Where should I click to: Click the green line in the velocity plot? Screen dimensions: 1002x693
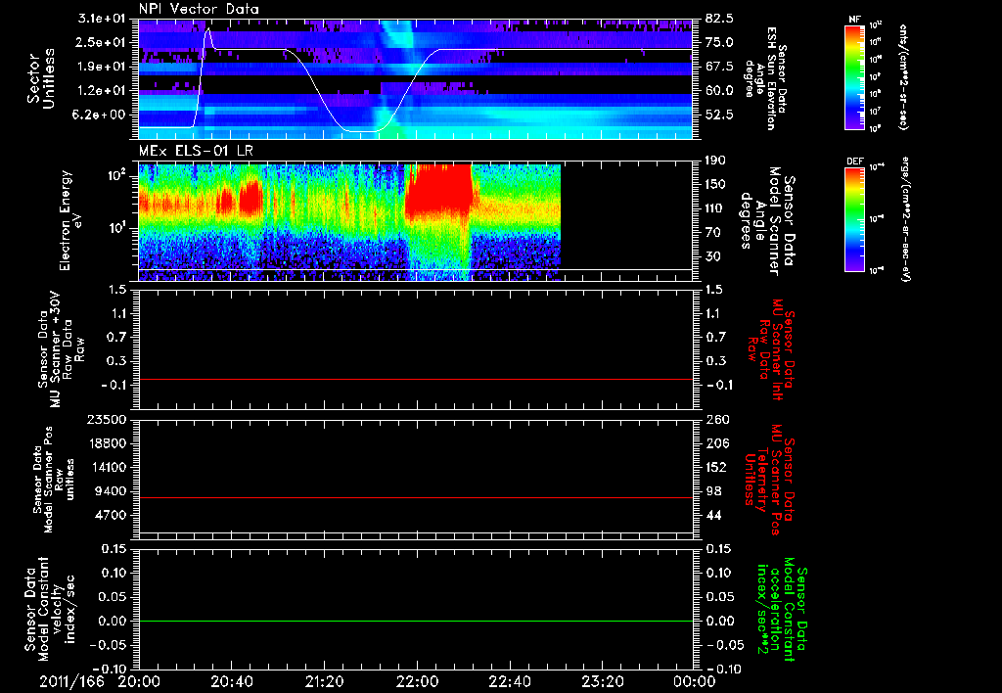coord(415,621)
